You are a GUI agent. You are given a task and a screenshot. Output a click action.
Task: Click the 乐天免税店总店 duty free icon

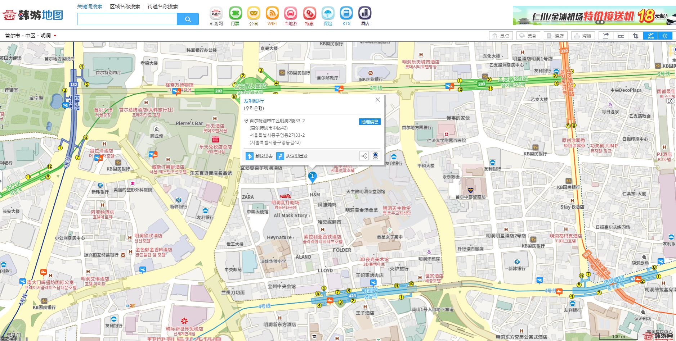(216, 139)
